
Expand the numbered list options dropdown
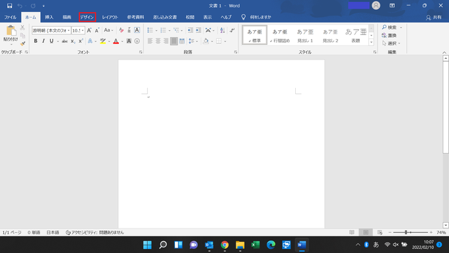click(170, 30)
